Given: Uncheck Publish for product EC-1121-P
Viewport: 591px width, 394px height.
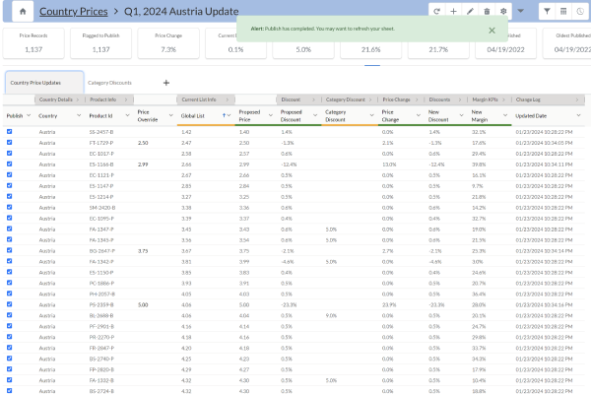Looking at the screenshot, I should 10,175.
